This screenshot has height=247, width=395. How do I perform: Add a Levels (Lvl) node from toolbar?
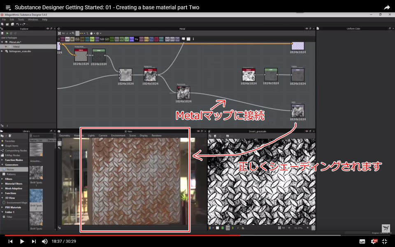(127, 40)
